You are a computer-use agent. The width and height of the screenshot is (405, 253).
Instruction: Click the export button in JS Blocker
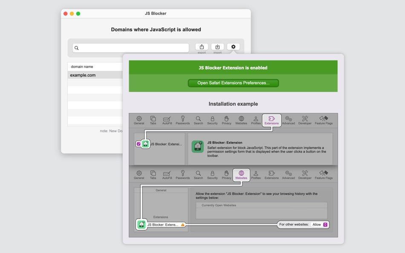tap(202, 47)
